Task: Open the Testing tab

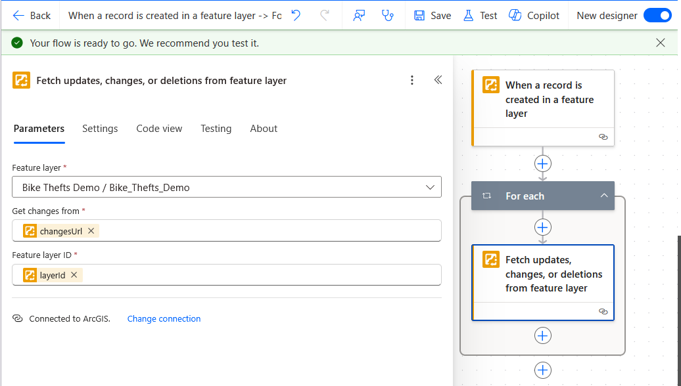Action: [216, 129]
